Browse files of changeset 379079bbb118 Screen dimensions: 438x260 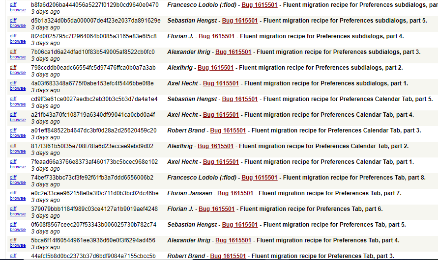[x=18, y=214]
